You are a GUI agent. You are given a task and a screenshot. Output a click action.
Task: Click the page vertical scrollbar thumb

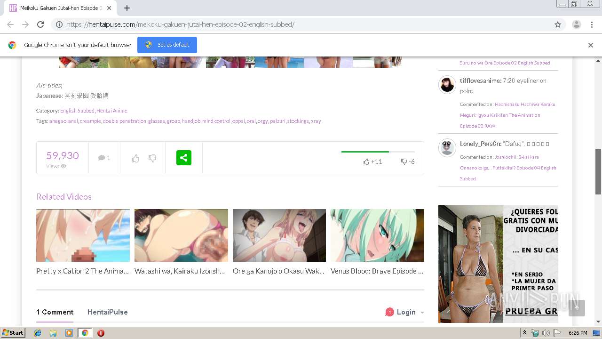pyautogui.click(x=598, y=171)
